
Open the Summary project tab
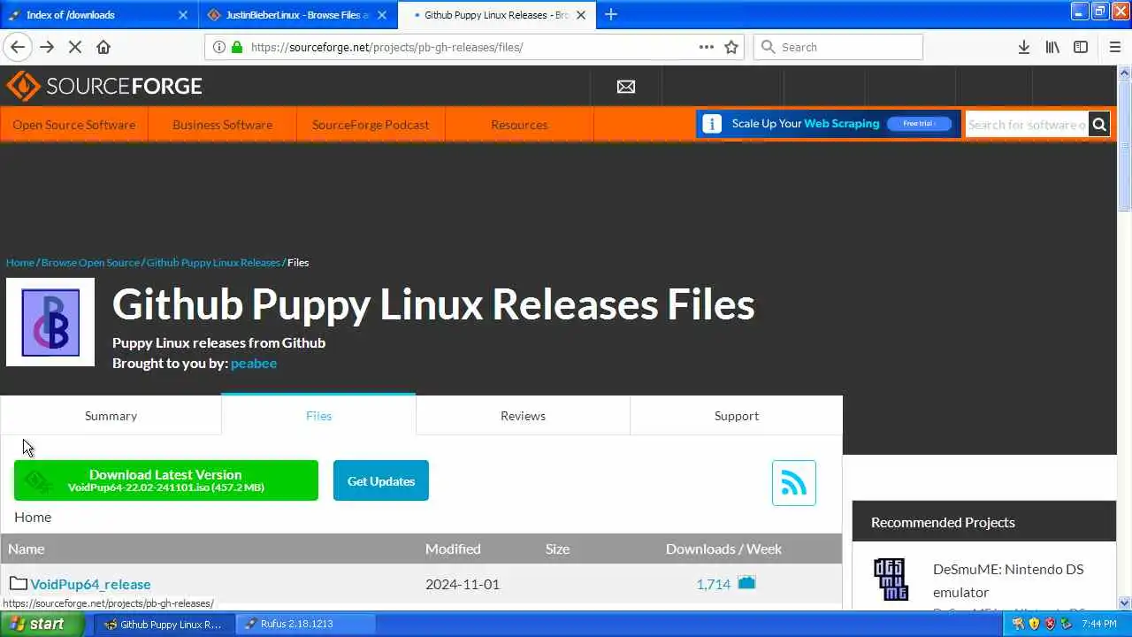pyautogui.click(x=111, y=416)
